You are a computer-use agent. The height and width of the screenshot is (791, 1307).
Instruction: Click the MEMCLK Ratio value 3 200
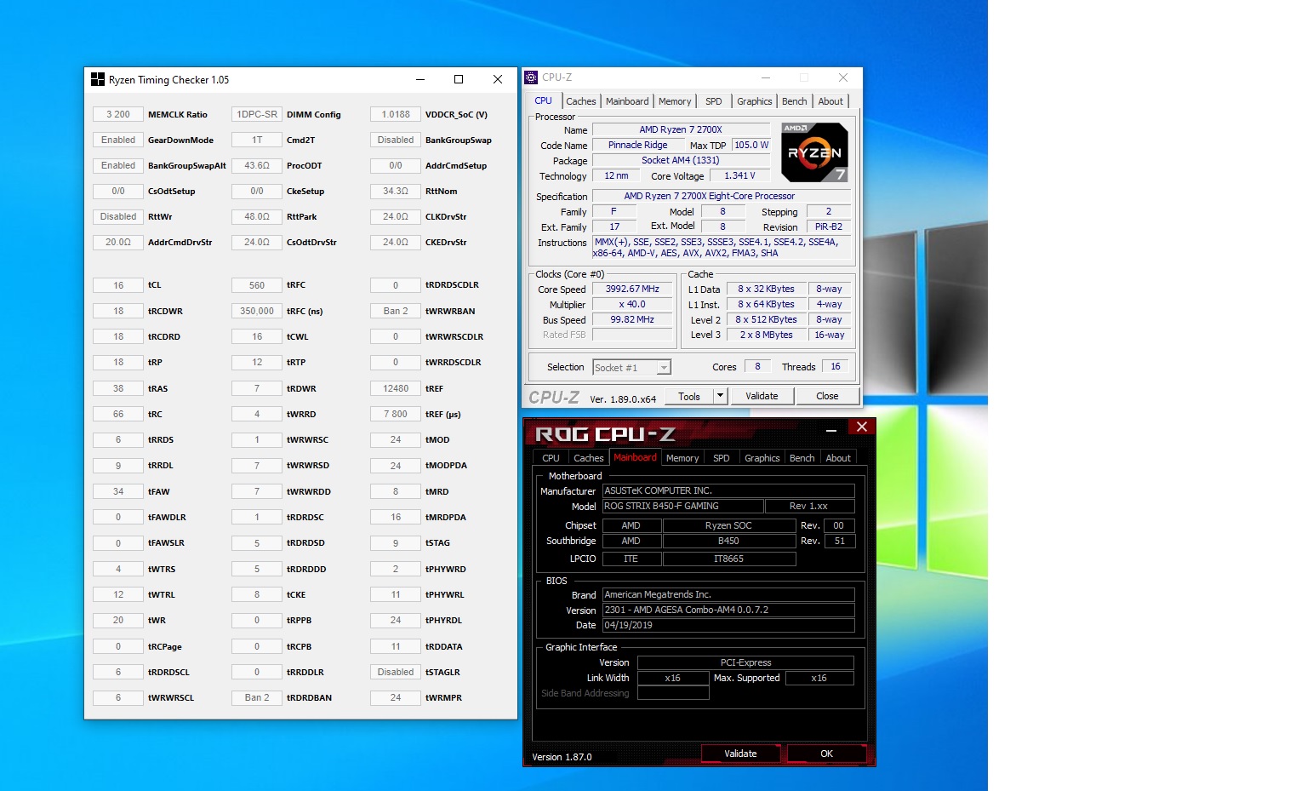pos(118,114)
